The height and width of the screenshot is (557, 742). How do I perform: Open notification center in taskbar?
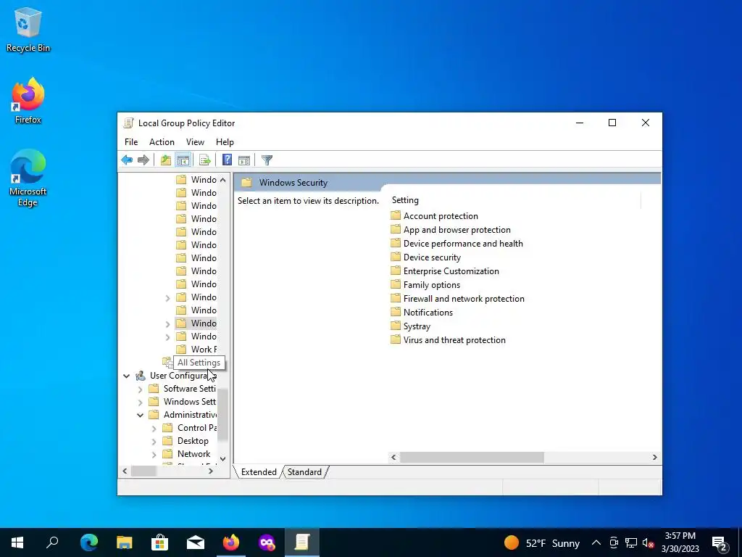pyautogui.click(x=720, y=542)
